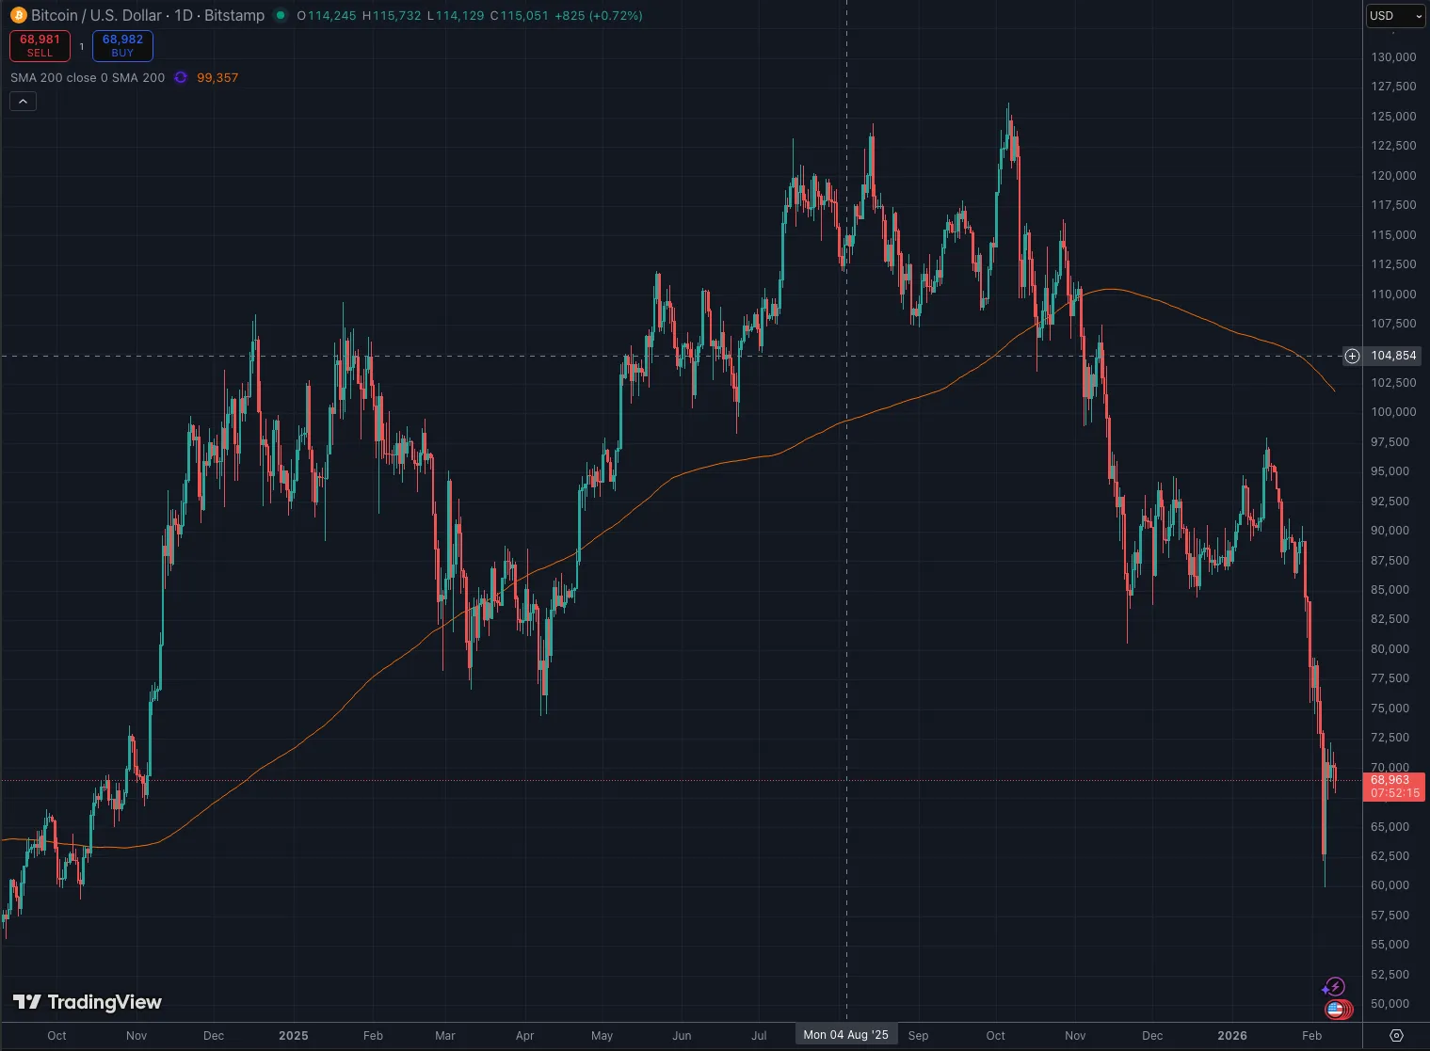Click the orange SMA value 99,357
1430x1051 pixels.
point(217,78)
